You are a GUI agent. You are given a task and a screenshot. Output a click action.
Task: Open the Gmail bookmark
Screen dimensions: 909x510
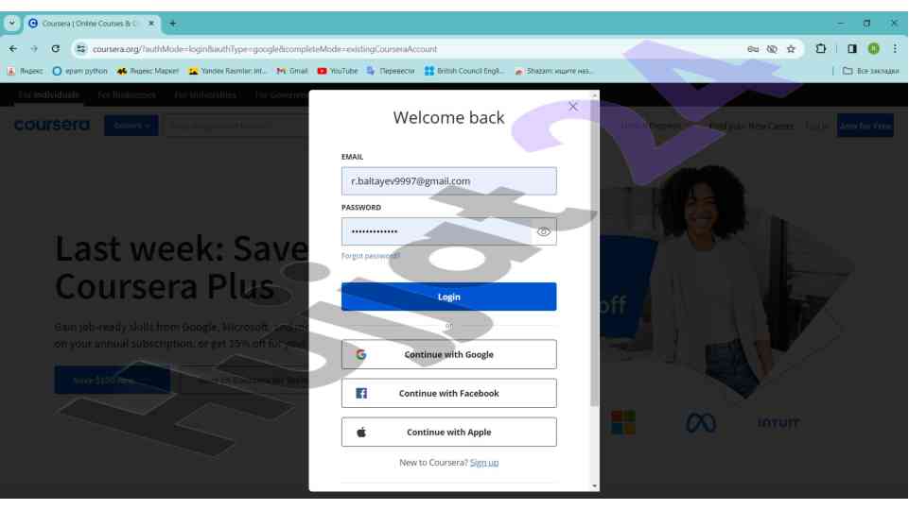(291, 71)
